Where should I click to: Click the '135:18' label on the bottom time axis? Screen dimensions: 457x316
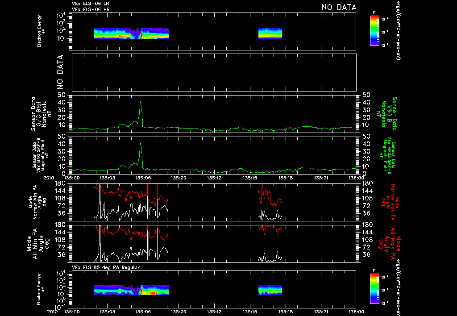(x=285, y=312)
